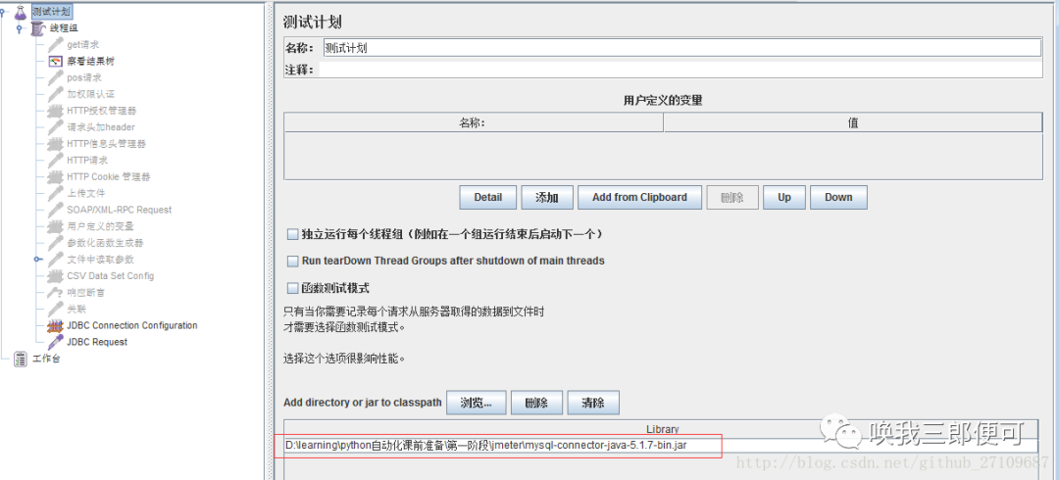Collapse the 线程组 tree node
The image size is (1059, 480).
20,28
